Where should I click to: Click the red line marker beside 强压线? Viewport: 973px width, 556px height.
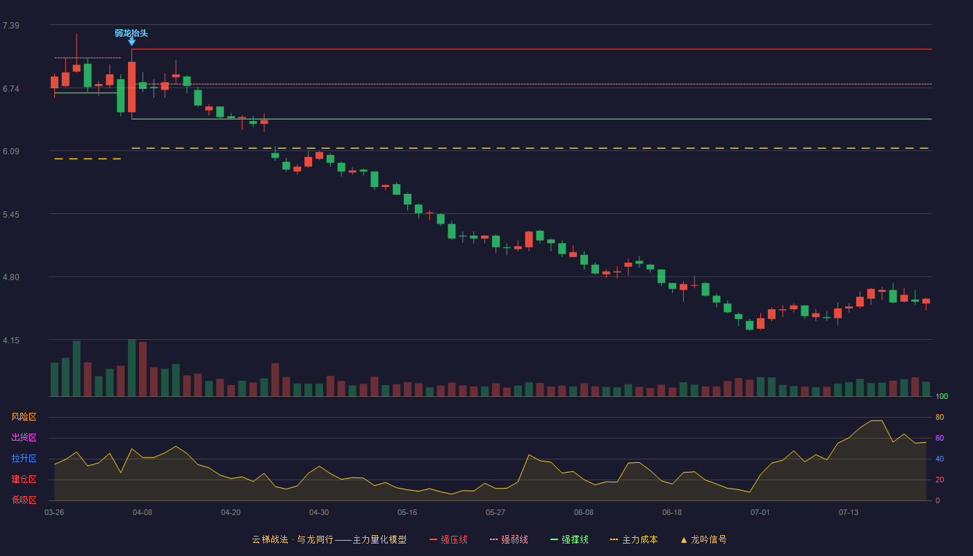[433, 539]
